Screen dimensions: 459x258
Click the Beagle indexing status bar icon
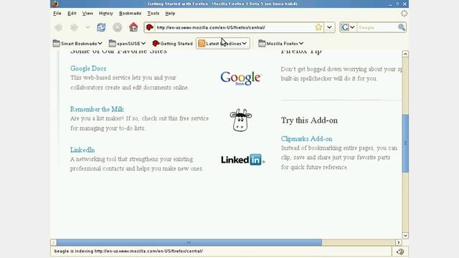[x=400, y=252]
